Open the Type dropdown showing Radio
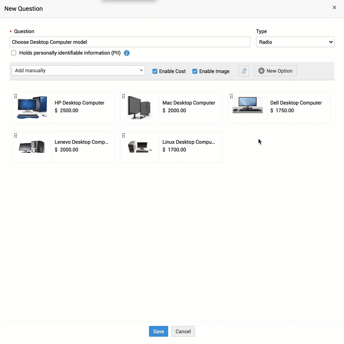The width and height of the screenshot is (344, 344). click(295, 42)
